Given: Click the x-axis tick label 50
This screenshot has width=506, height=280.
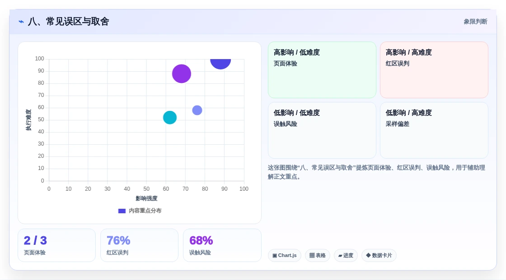Looking at the screenshot, I should click(146, 189).
